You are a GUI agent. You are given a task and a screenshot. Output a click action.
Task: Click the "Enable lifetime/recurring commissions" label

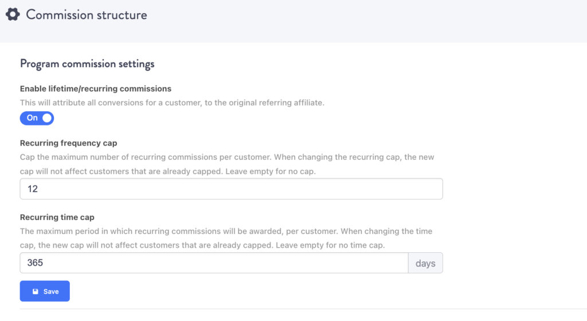[96, 89]
